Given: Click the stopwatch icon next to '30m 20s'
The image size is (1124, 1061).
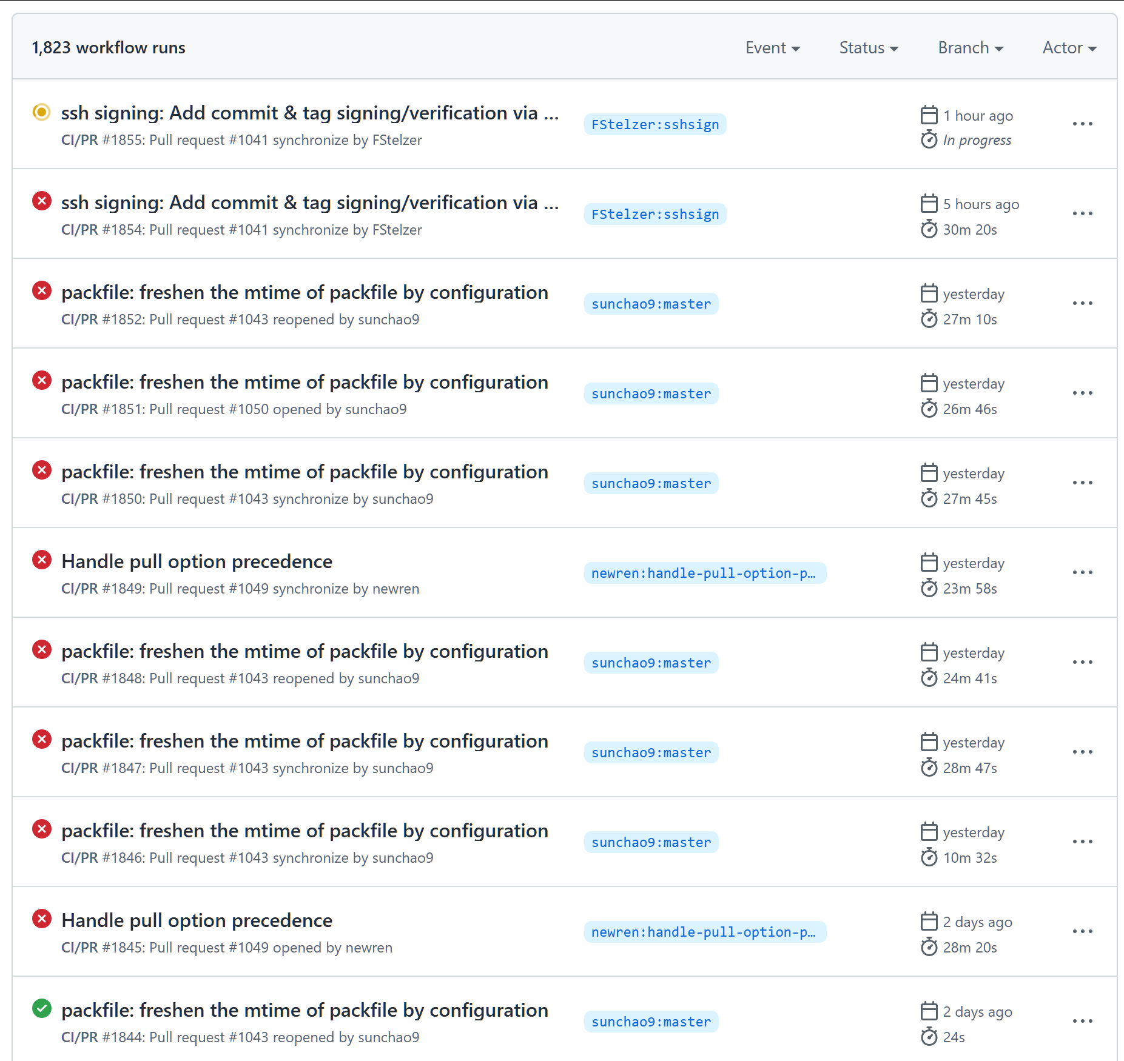Looking at the screenshot, I should click(929, 229).
